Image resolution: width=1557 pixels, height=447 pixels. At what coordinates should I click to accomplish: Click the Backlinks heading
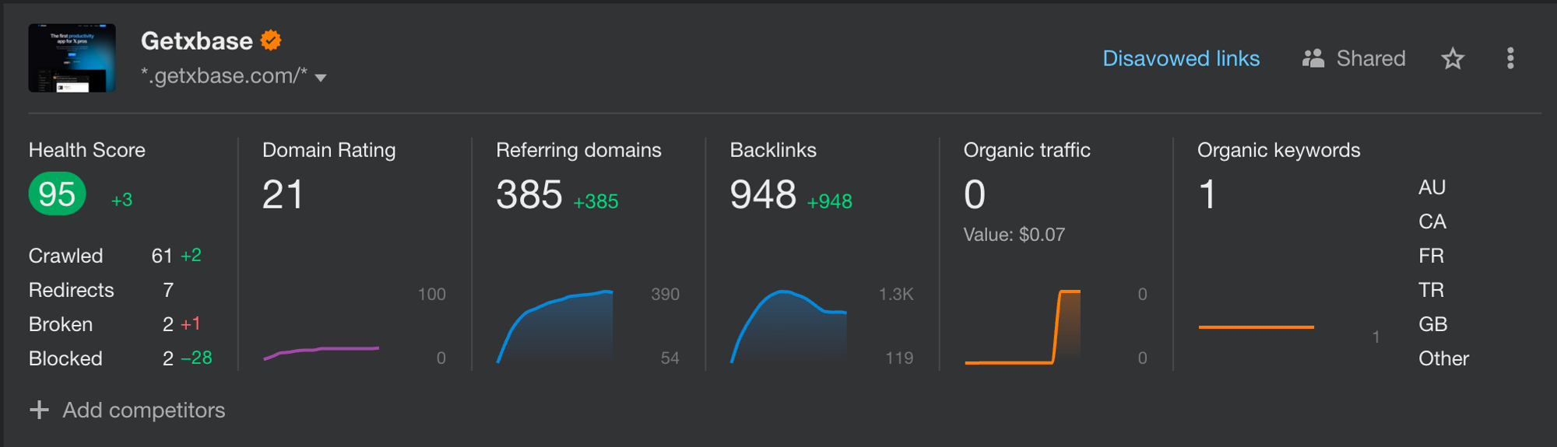[773, 150]
